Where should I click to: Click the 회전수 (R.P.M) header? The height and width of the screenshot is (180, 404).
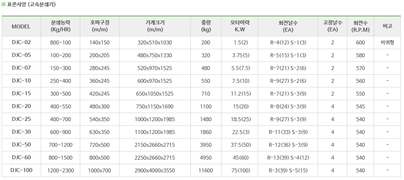(x=360, y=26)
